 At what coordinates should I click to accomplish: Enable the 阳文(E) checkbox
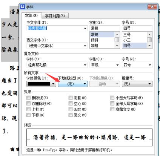click(x=71, y=109)
